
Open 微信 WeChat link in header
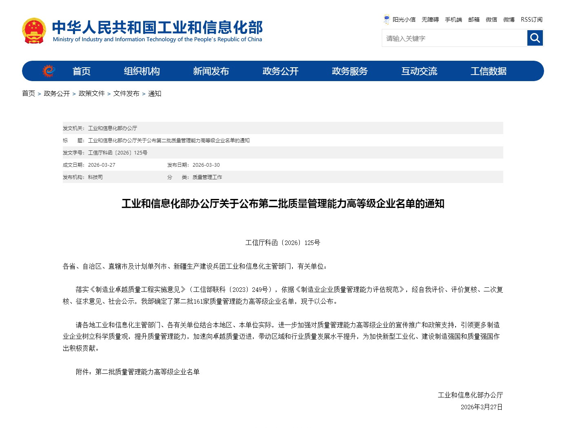click(x=491, y=20)
